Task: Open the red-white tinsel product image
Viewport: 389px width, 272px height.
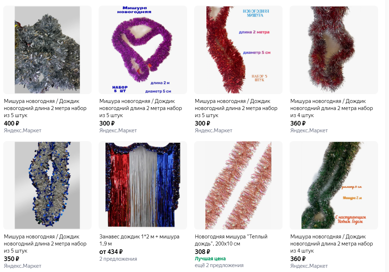Action: tap(334, 50)
